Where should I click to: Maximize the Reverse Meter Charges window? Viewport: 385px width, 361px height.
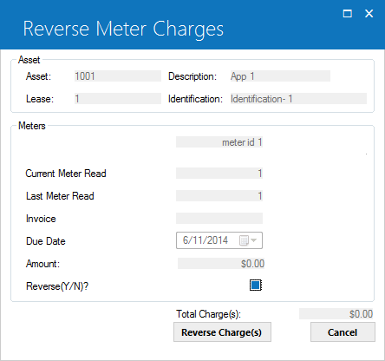(347, 13)
